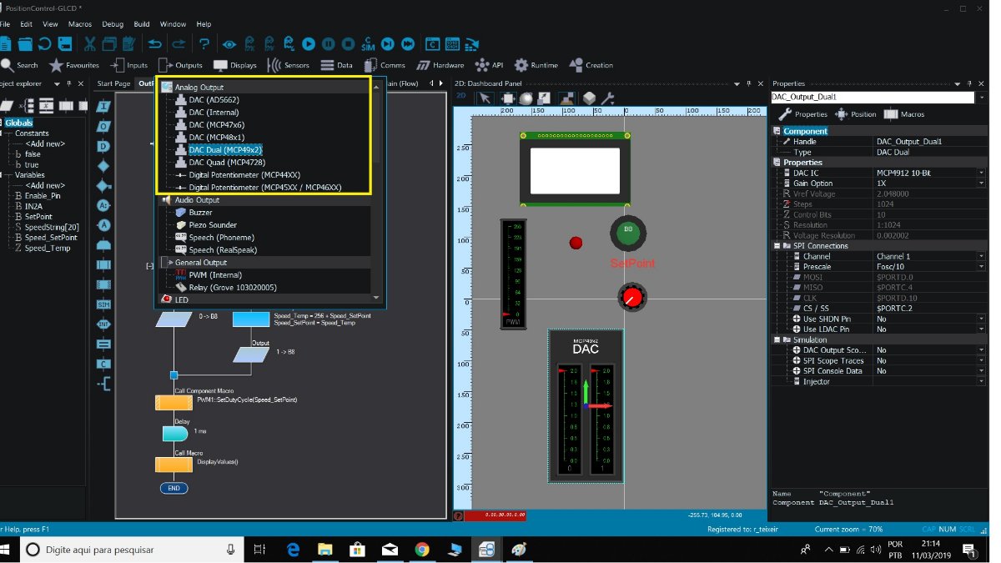Open the Favourites components menu

coord(74,65)
